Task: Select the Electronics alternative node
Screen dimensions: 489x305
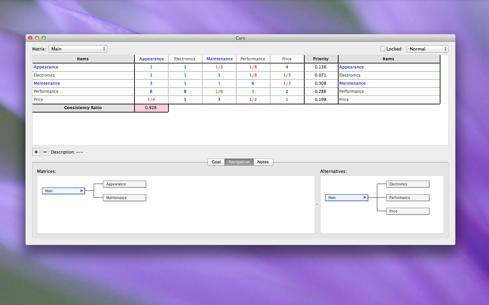Action: coord(407,184)
